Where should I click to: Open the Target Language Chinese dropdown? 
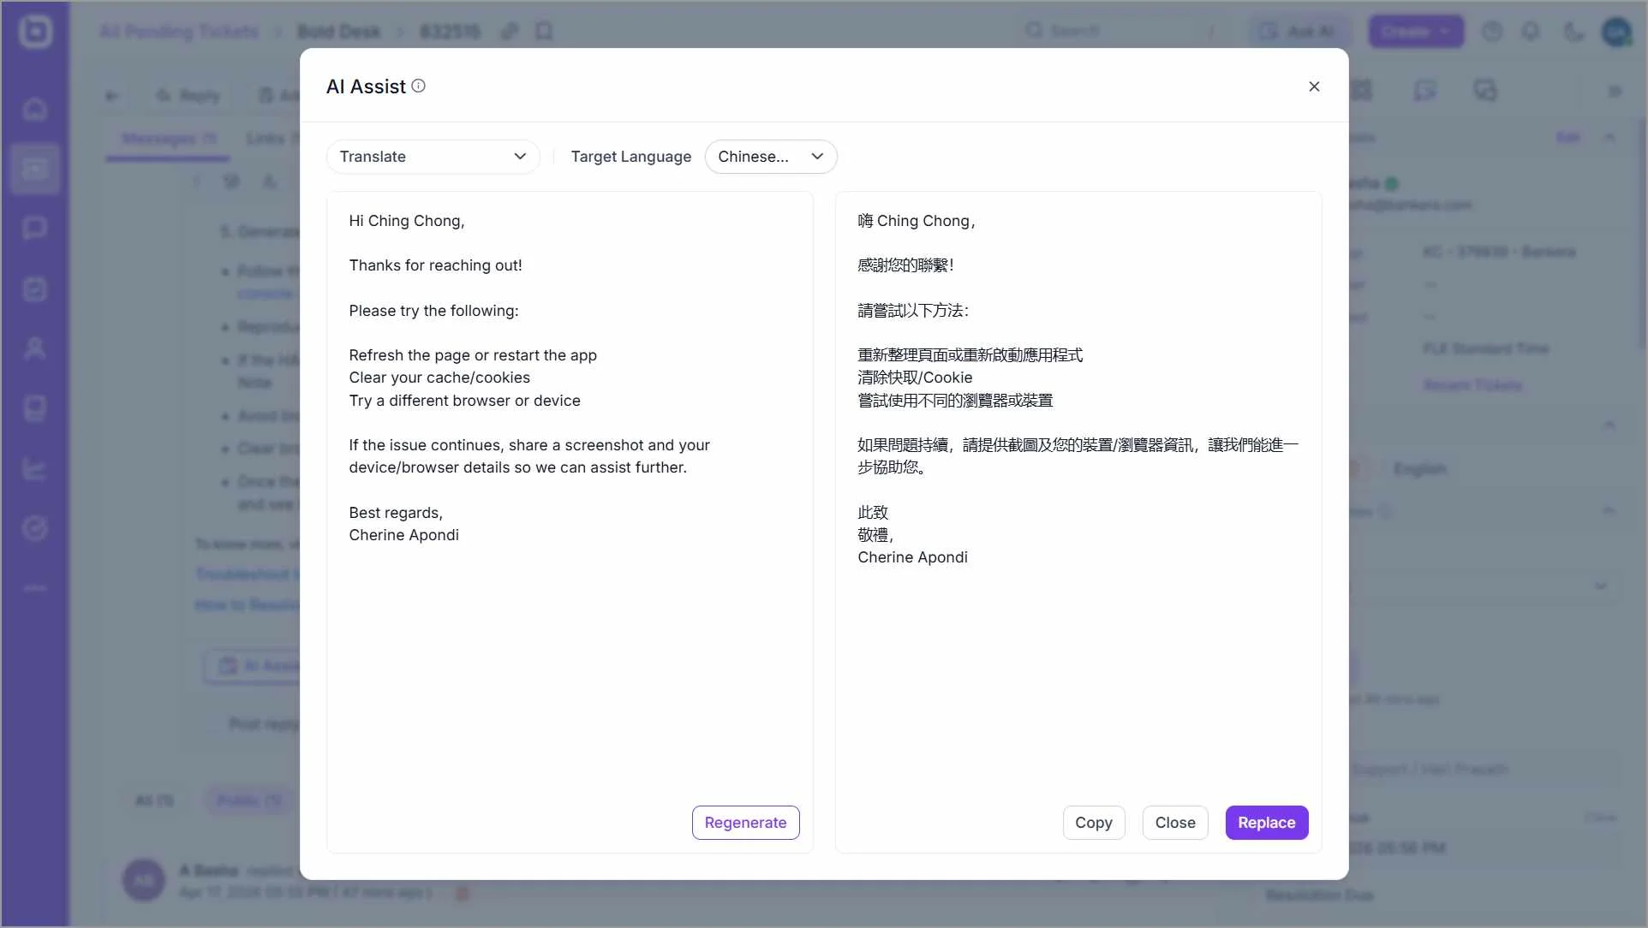tap(770, 157)
